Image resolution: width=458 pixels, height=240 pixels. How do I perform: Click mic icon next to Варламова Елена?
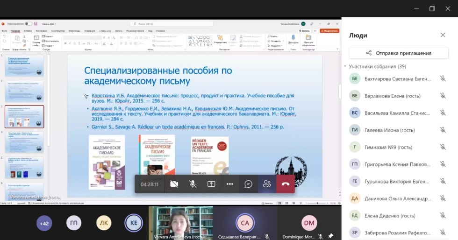pyautogui.click(x=443, y=96)
